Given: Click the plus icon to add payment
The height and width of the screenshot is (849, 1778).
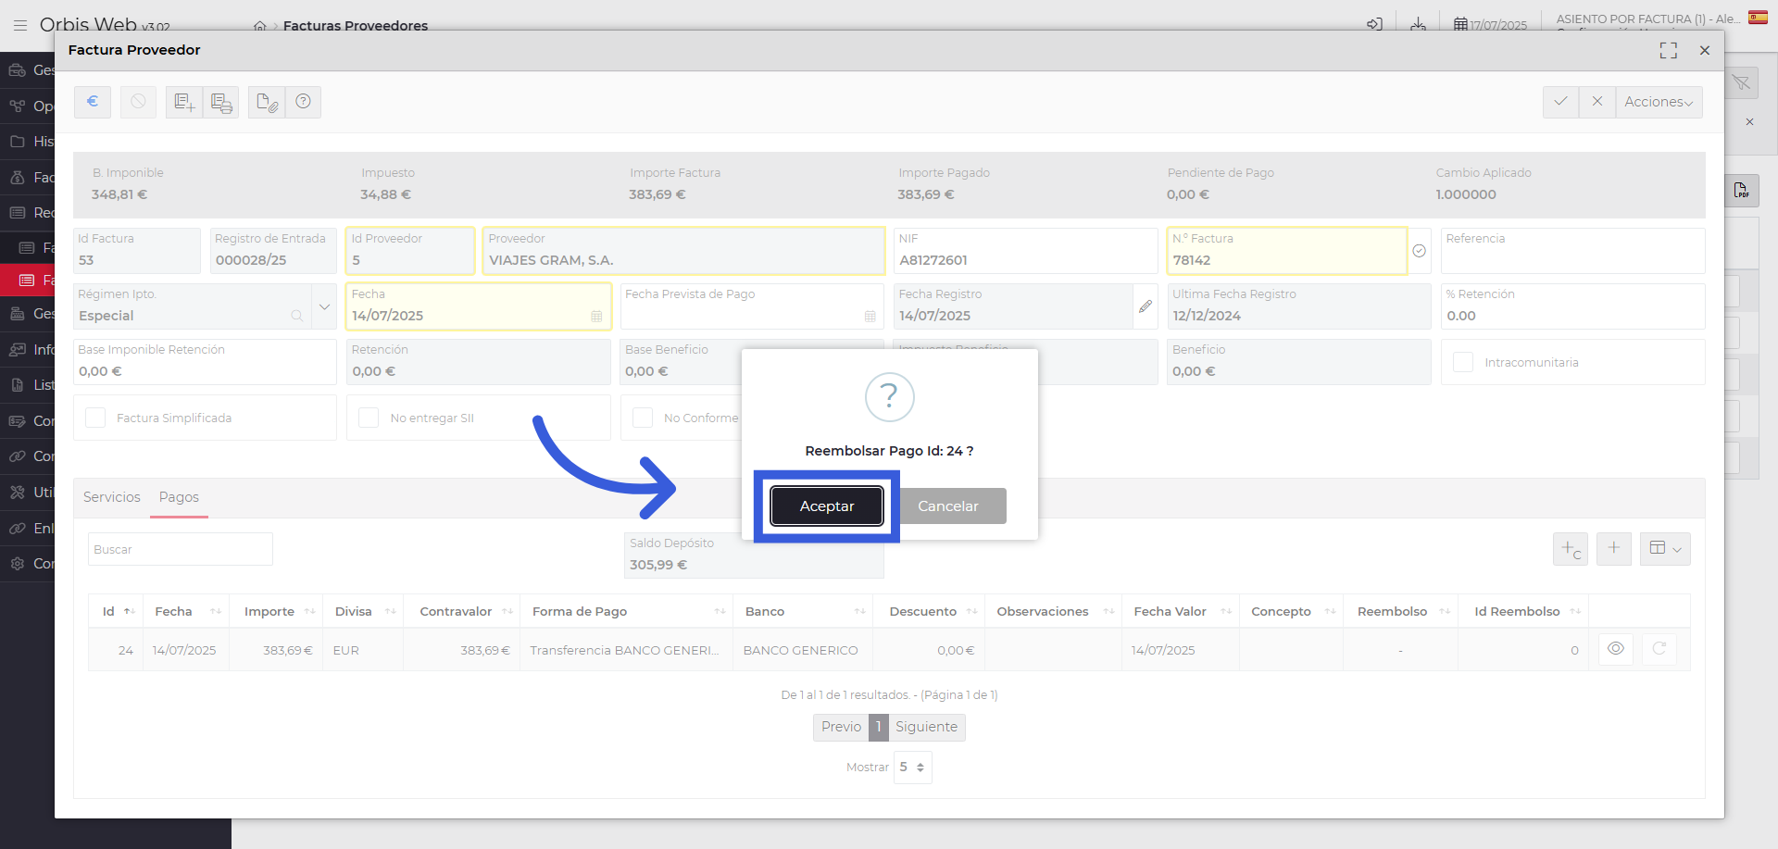Looking at the screenshot, I should coord(1613,548).
